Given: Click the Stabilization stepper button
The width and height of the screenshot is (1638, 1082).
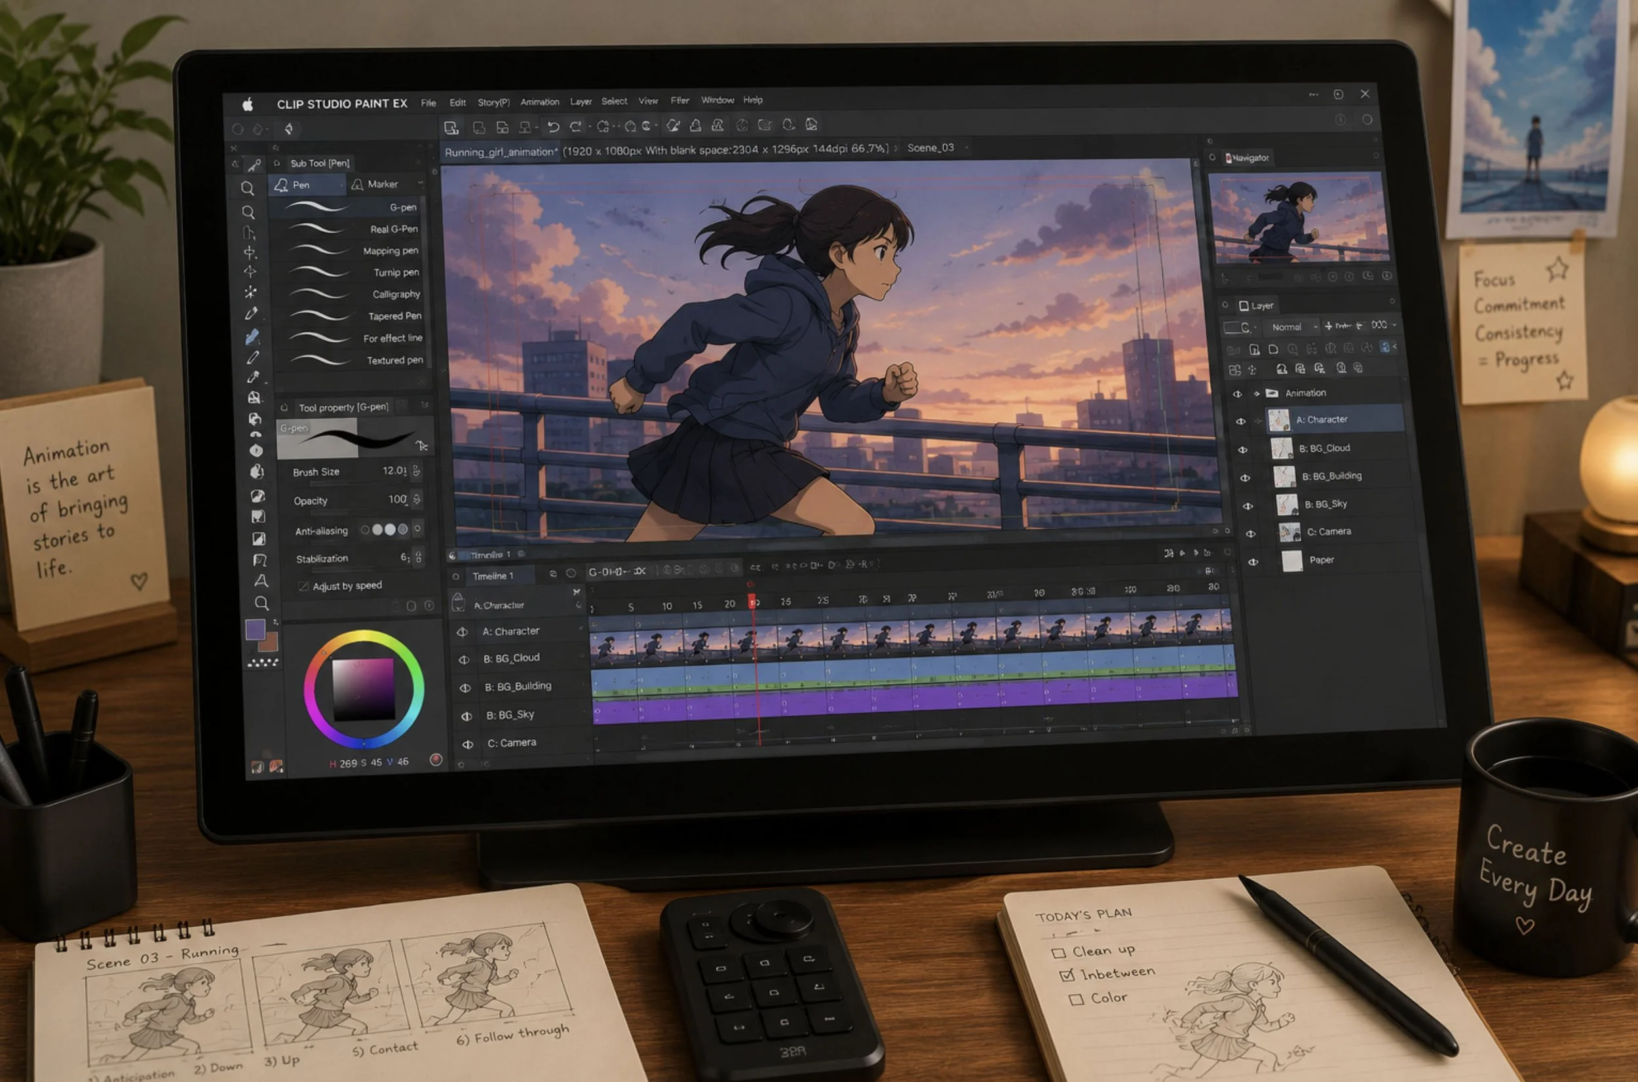Looking at the screenshot, I should tap(418, 557).
